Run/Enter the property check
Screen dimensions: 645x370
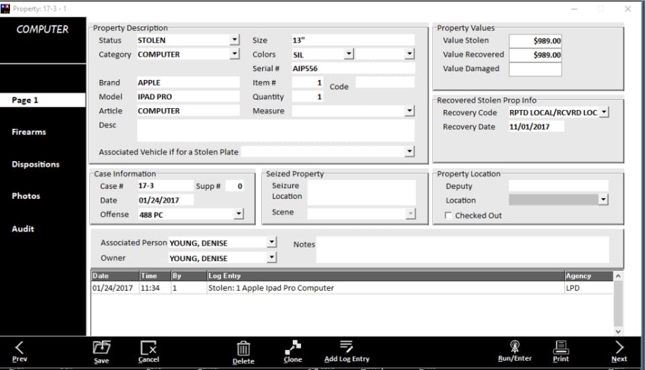(x=515, y=351)
